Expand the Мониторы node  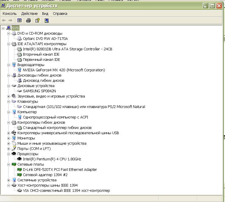pos(8,138)
